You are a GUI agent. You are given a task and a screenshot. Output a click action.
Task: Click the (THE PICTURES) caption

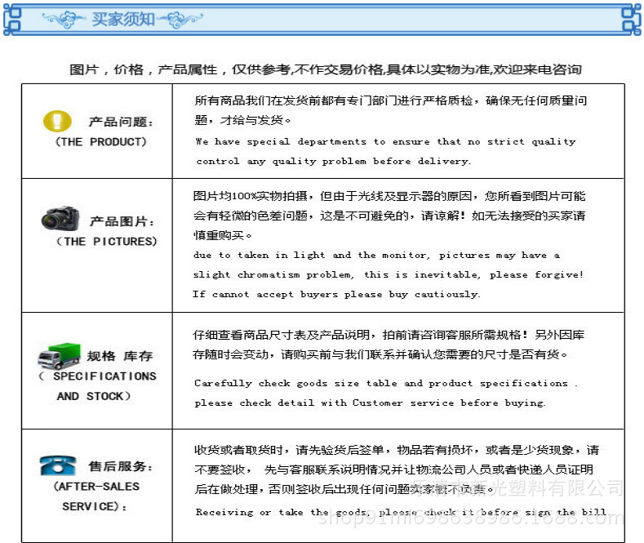coord(106,241)
